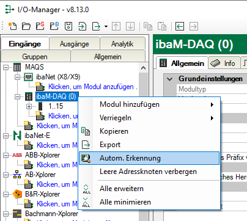Image resolution: width=247 pixels, height=221 pixels.
Task: Click the open-with-blue-B folder icon
Action: tap(54, 26)
